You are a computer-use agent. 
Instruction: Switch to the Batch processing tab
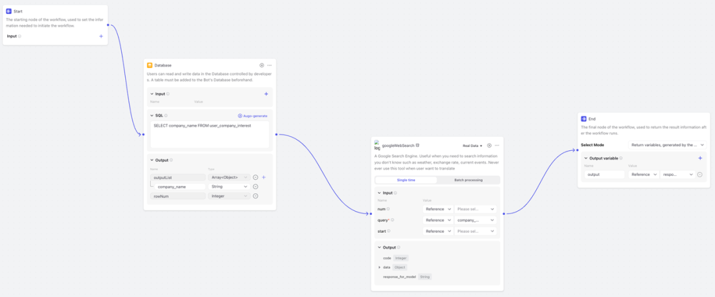pos(468,180)
